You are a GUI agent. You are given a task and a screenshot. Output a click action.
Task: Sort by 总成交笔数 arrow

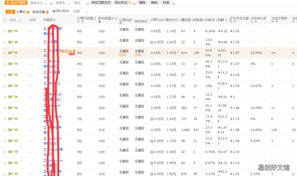point(277,21)
